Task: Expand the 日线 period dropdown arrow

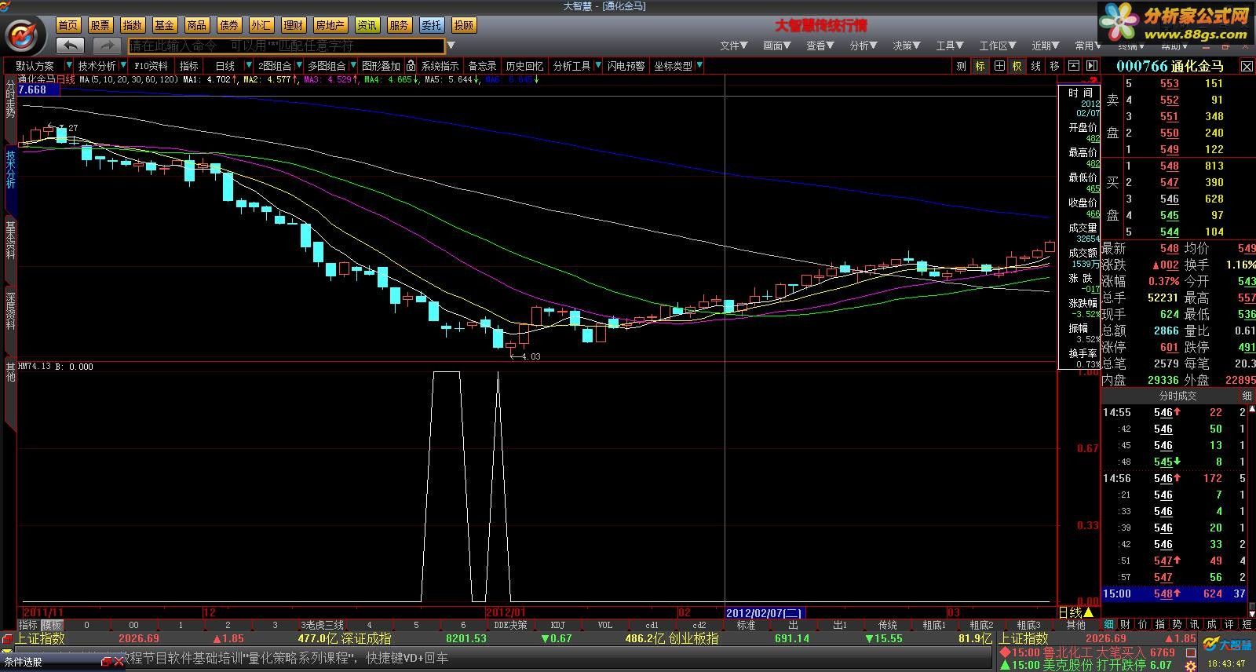Action: pos(249,66)
